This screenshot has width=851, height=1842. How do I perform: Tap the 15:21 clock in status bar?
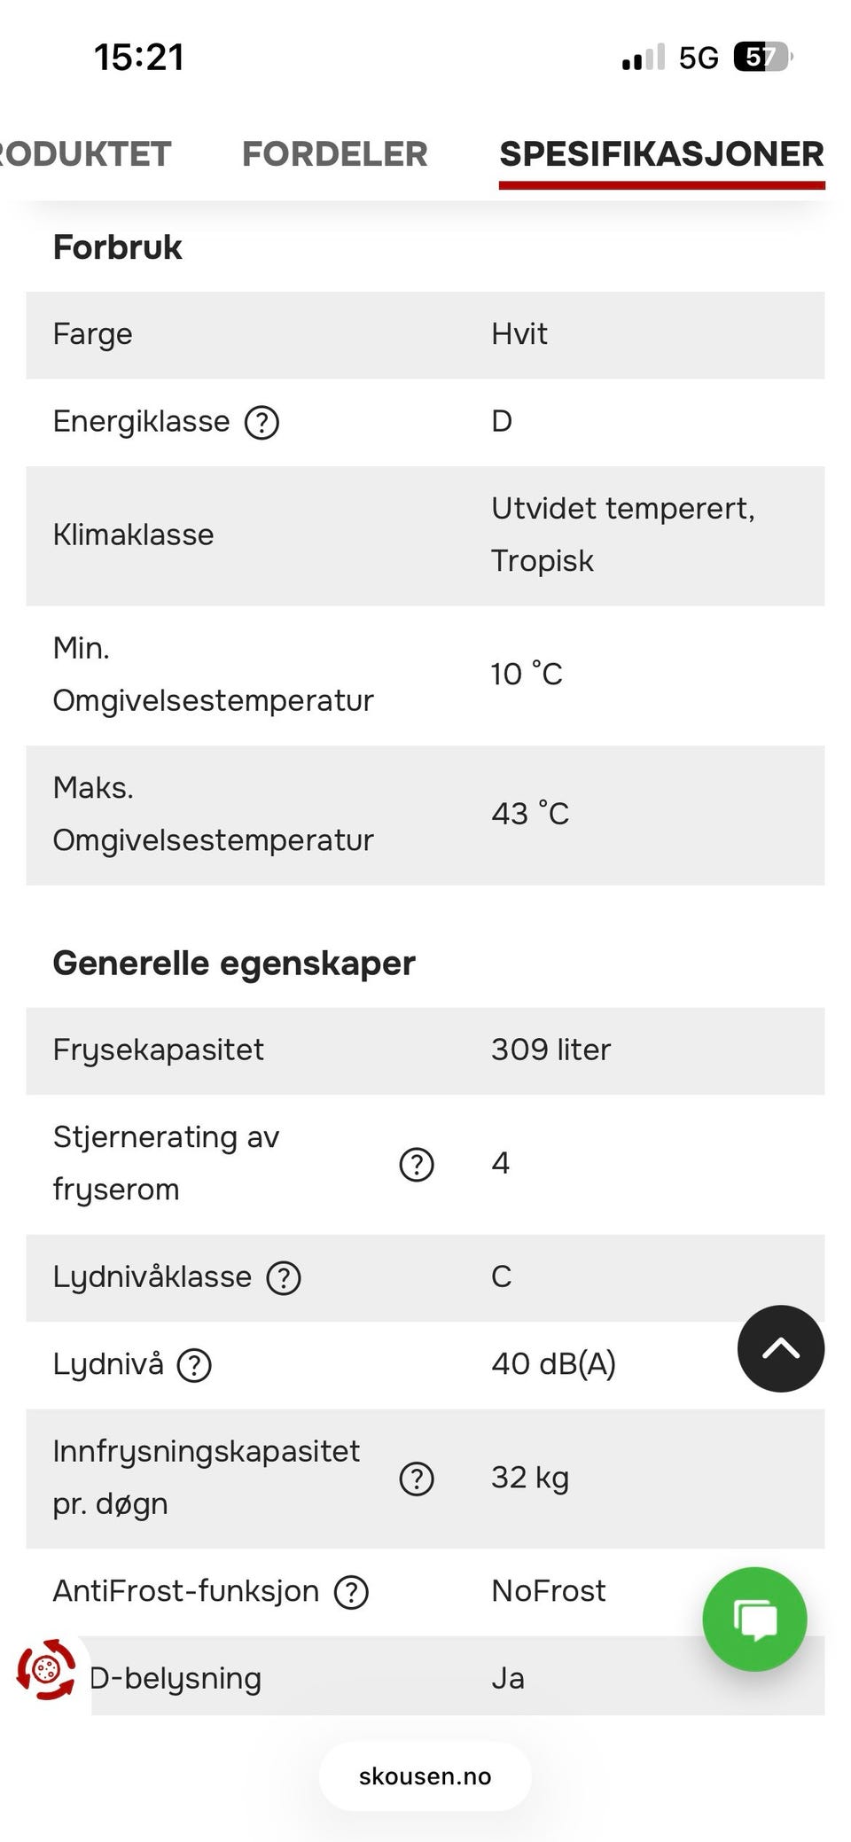tap(139, 58)
